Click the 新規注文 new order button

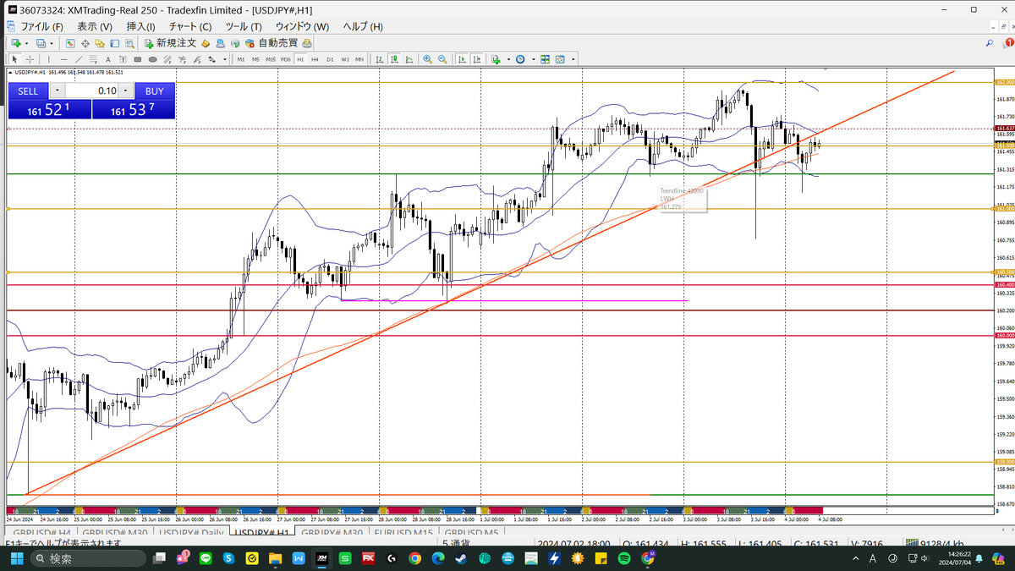(x=169, y=43)
